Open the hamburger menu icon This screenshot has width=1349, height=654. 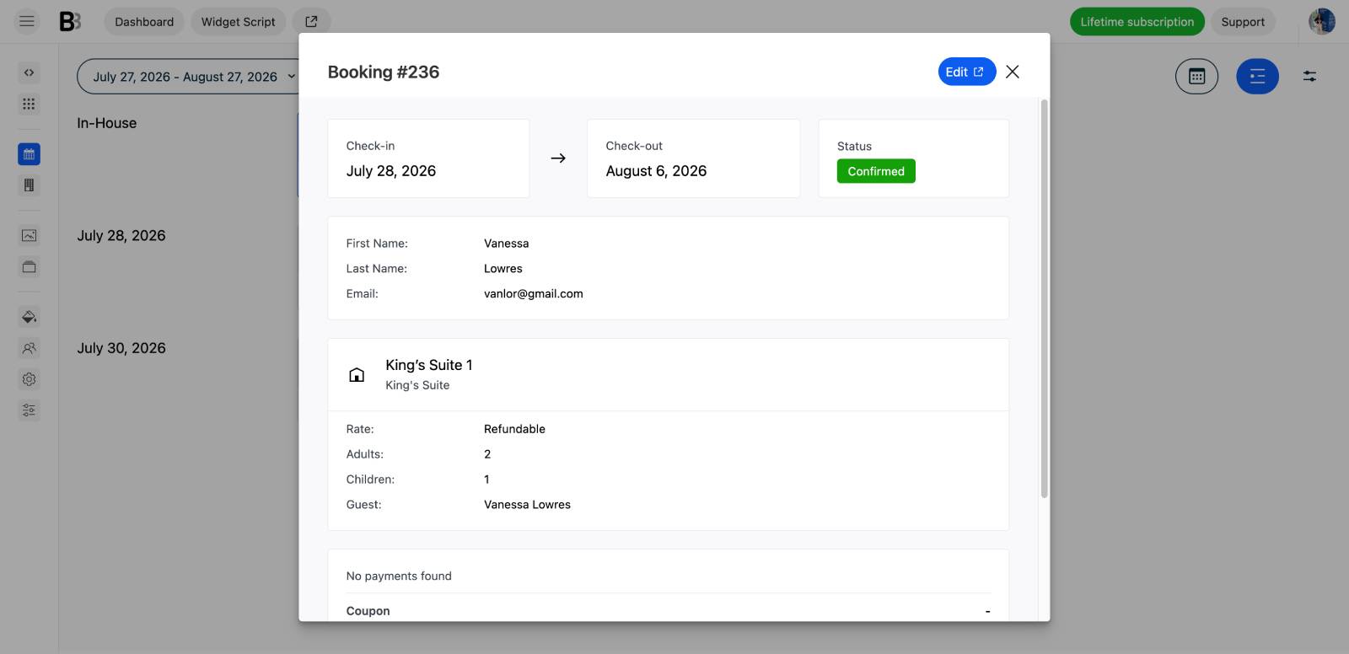click(27, 21)
